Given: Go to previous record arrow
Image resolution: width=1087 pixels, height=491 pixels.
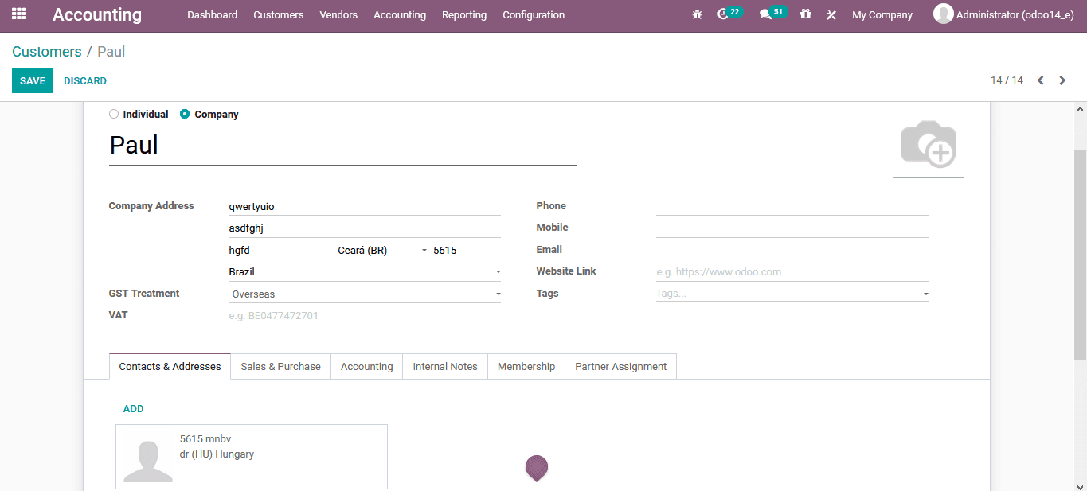Looking at the screenshot, I should click(1040, 80).
